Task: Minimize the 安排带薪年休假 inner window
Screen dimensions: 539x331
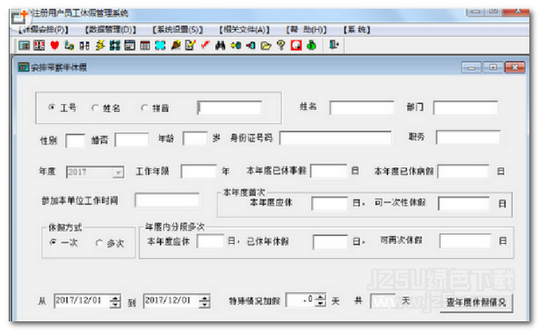Action: tap(471, 68)
